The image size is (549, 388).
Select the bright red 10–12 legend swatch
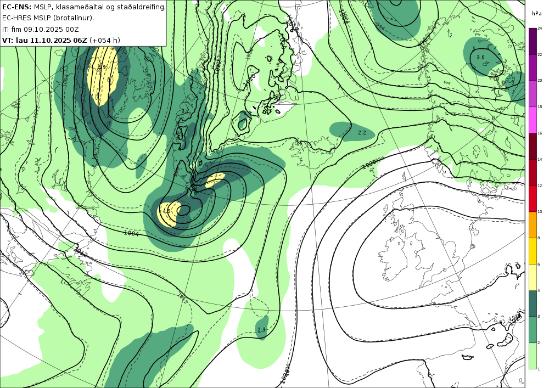(533, 198)
